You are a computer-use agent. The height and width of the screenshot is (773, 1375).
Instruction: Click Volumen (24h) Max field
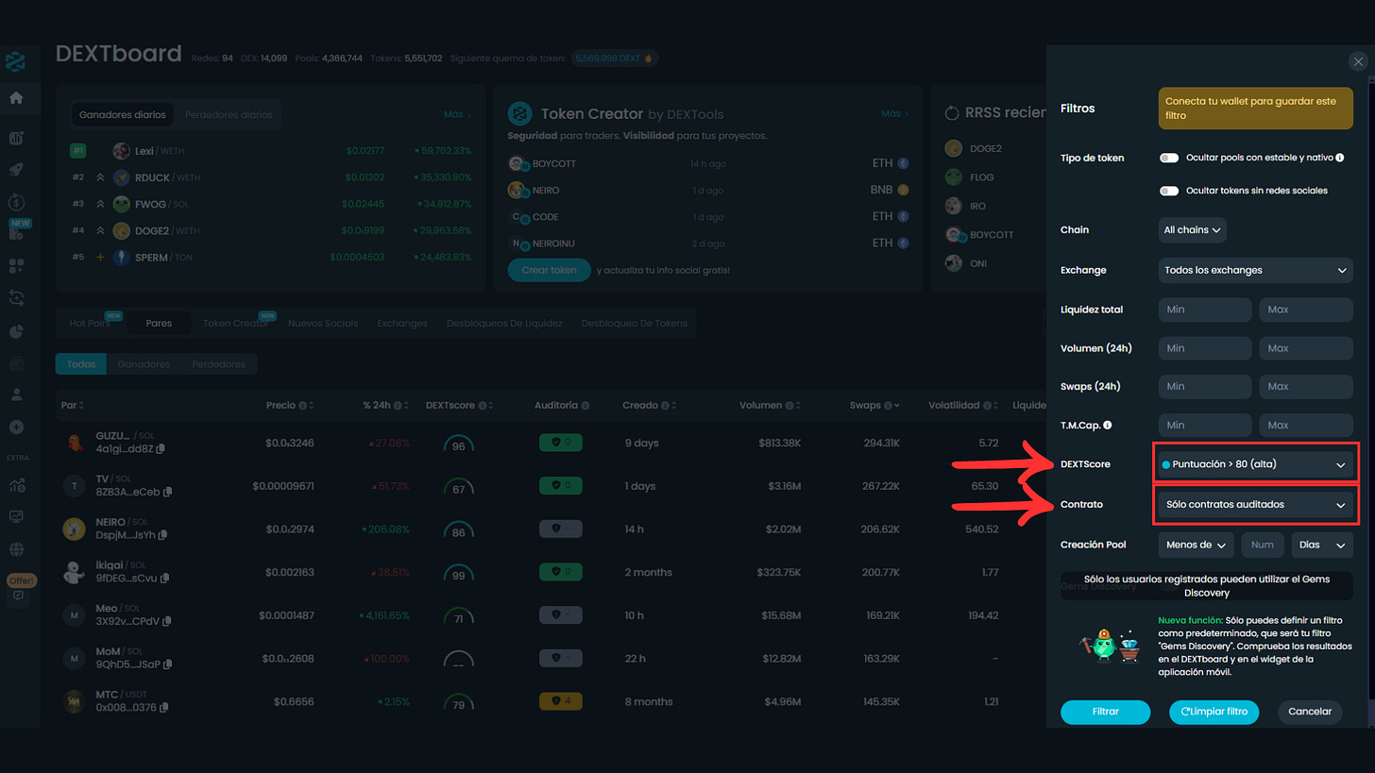click(x=1306, y=348)
